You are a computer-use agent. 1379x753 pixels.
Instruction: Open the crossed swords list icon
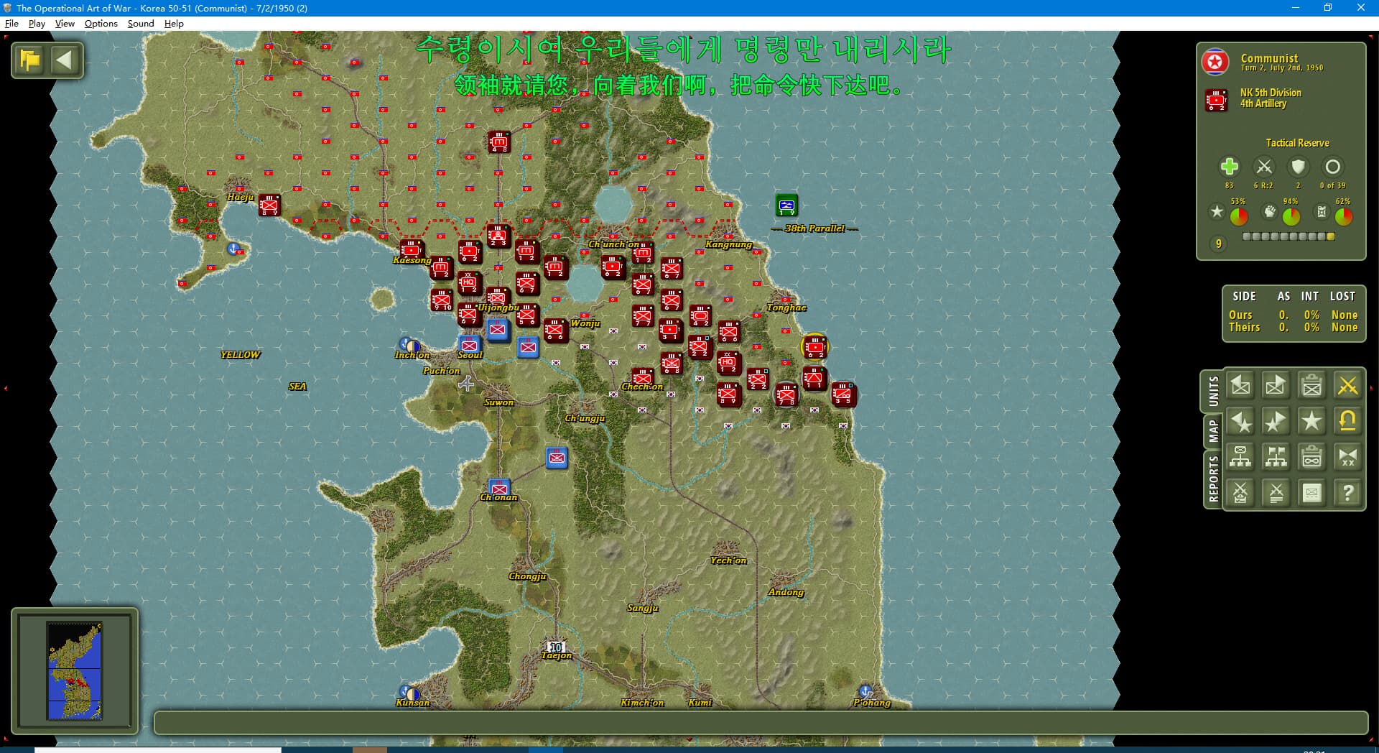pos(1276,493)
